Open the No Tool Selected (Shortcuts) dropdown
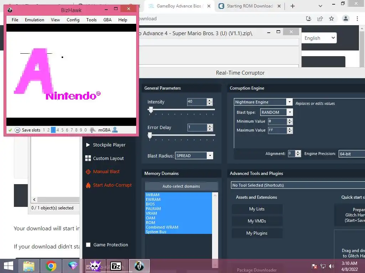 pyautogui.click(x=298, y=185)
